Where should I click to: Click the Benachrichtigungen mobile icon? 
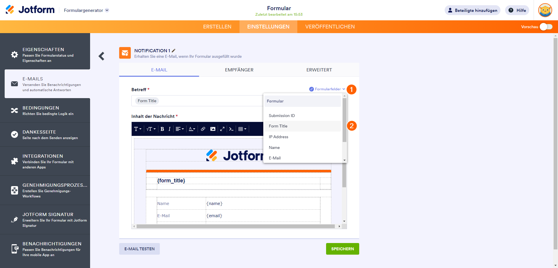coord(15,249)
